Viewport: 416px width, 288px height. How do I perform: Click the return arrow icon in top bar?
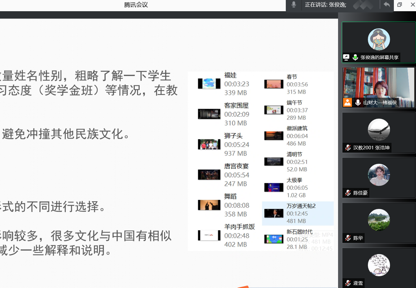386,5
